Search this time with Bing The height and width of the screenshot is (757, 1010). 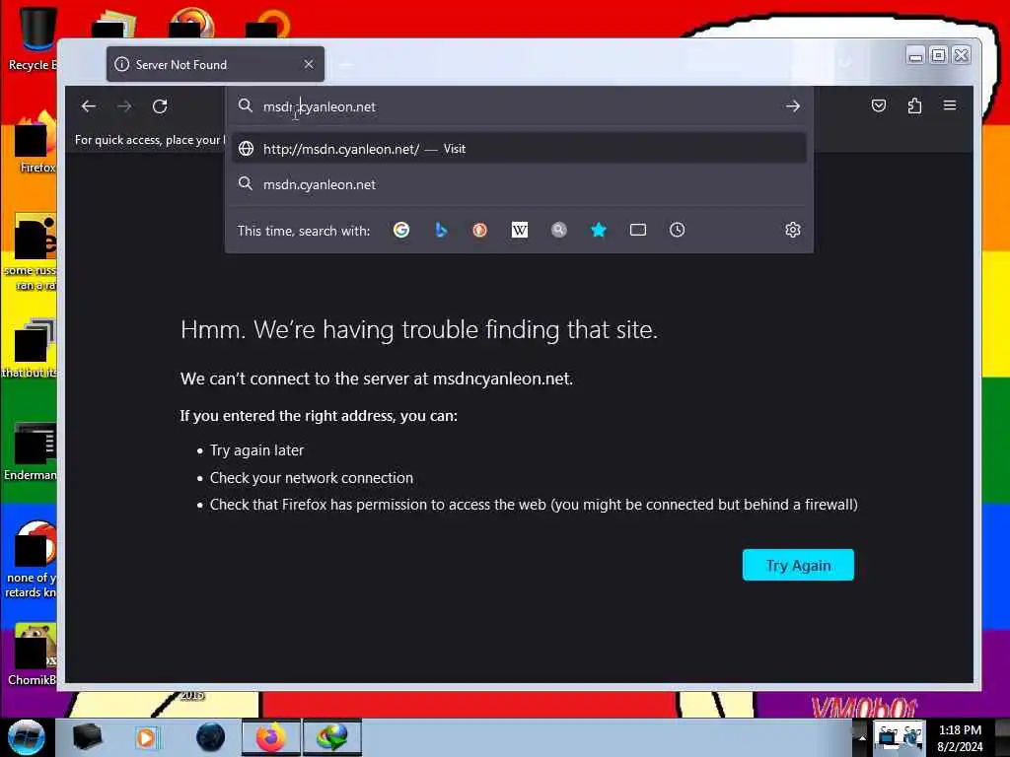point(441,230)
